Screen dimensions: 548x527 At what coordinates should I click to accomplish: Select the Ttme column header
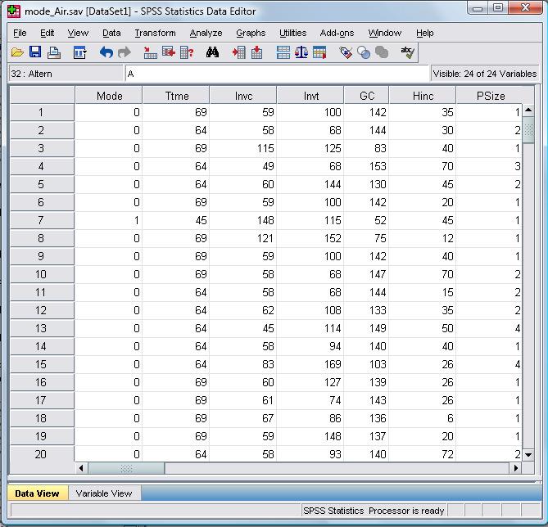pyautogui.click(x=176, y=96)
